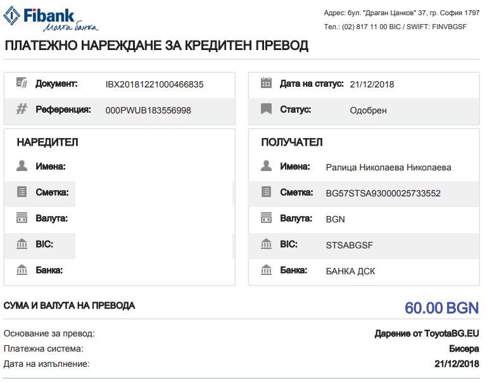This screenshot has height=382, width=487.
Task: Click the recipient IBAN BG57STSA93000025733552
Action: click(383, 193)
